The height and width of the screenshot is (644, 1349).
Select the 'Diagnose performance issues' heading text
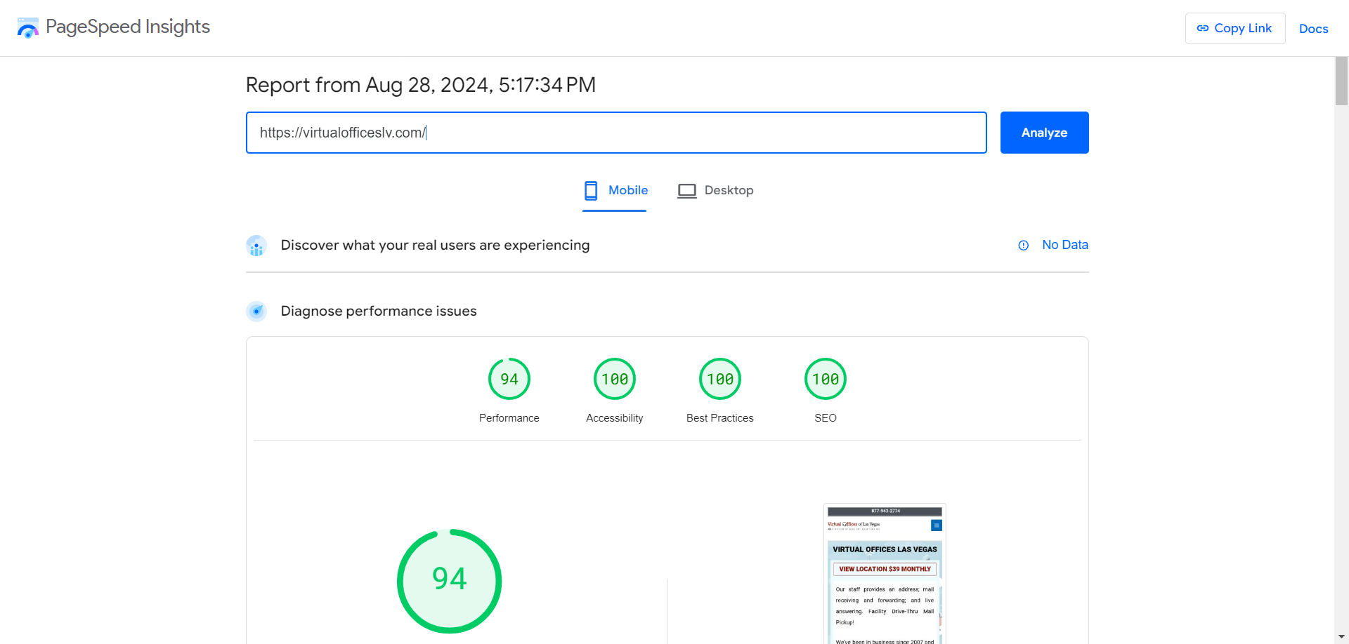[x=379, y=311]
